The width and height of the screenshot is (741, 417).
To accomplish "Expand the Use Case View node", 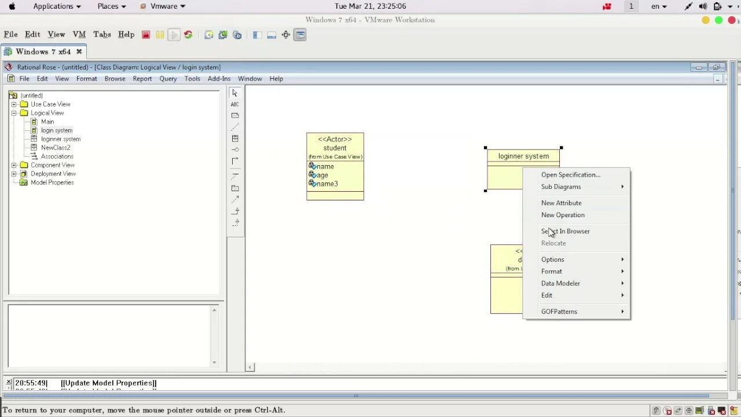I will tap(14, 104).
